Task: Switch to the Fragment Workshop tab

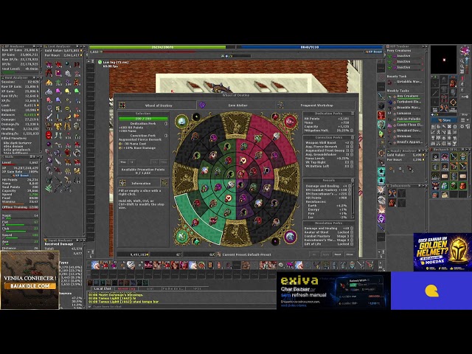Action: pos(316,105)
